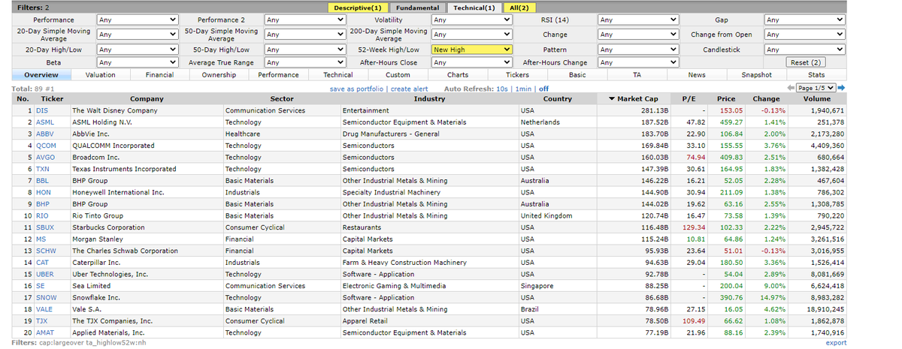Open the Beta filter dropdown
Screen dimensions: 902x349
pos(138,63)
